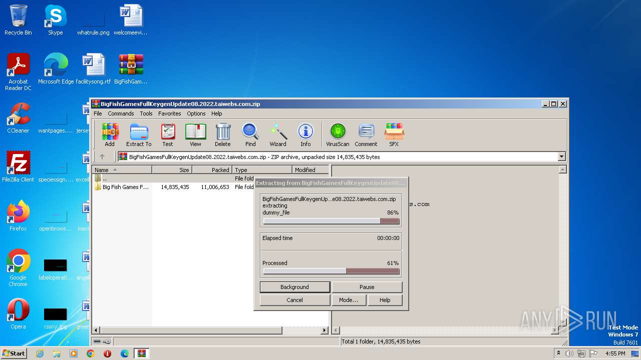The height and width of the screenshot is (360, 641).
Task: Click the Windows Explorer taskbar icon
Action: click(x=57, y=353)
